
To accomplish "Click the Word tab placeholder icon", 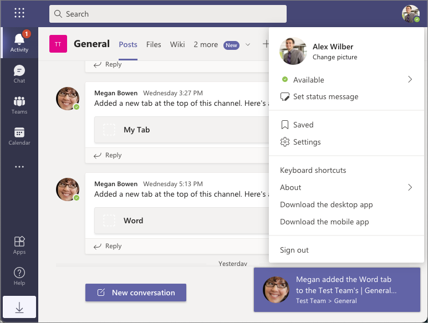I will [109, 221].
